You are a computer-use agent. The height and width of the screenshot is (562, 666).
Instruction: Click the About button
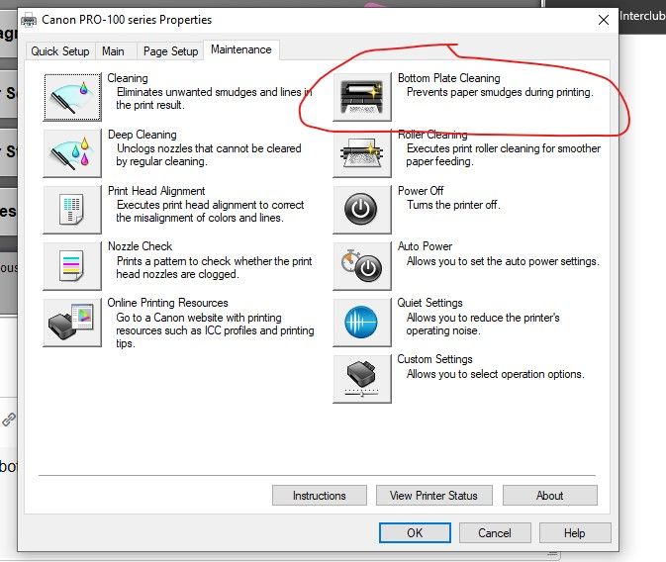click(x=549, y=496)
